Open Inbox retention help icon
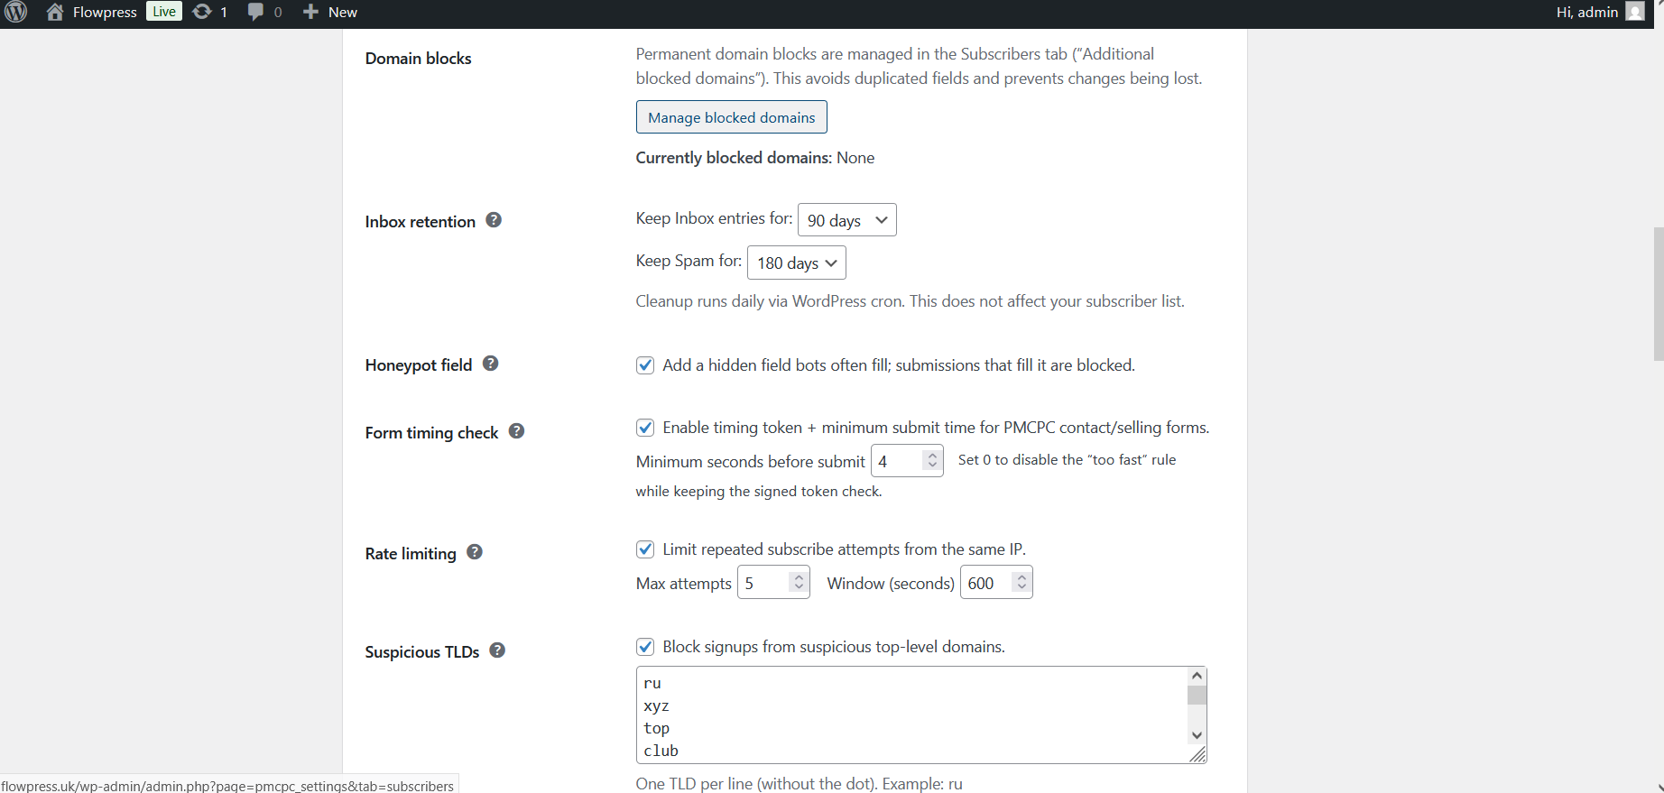1664x793 pixels. (494, 220)
